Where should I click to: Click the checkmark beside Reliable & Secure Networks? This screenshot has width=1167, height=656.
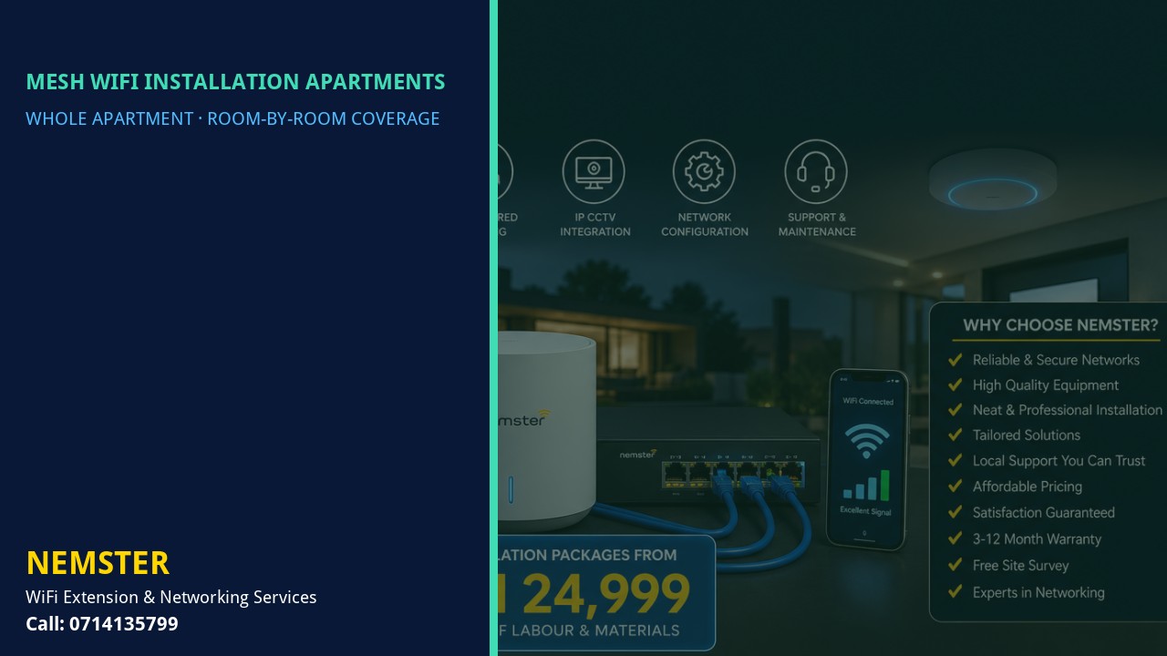(955, 360)
